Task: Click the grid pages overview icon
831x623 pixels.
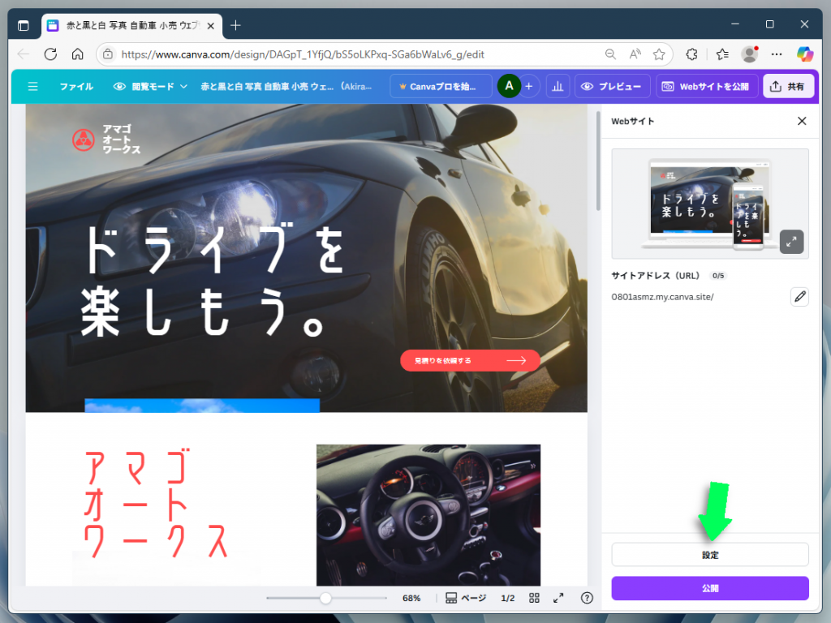Action: point(534,598)
